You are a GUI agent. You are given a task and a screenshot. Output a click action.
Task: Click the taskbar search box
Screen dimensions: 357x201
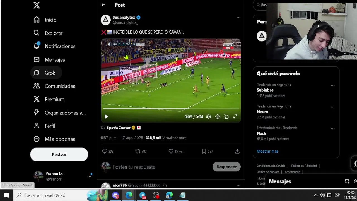[x=60, y=195]
